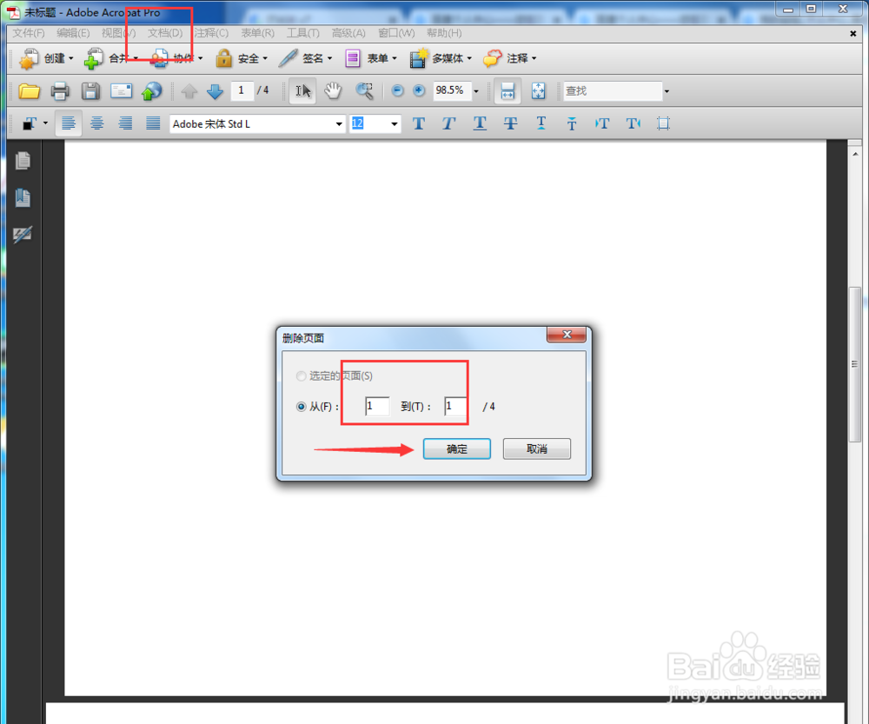Image resolution: width=869 pixels, height=724 pixels.
Task: Open the 帮助(H) menu
Action: coord(444,33)
